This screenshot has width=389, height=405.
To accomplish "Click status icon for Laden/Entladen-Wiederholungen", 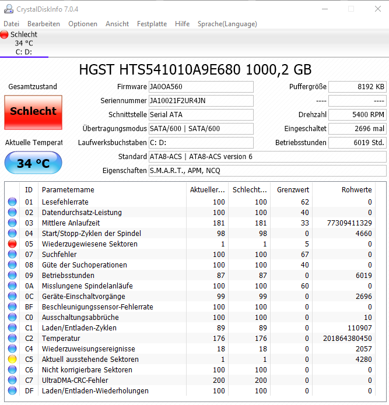I will pyautogui.click(x=12, y=390).
